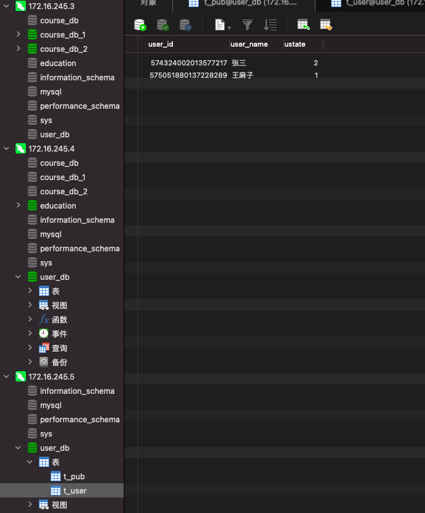
Task: Select sys under 172.16.245.5
Action: (x=46, y=434)
